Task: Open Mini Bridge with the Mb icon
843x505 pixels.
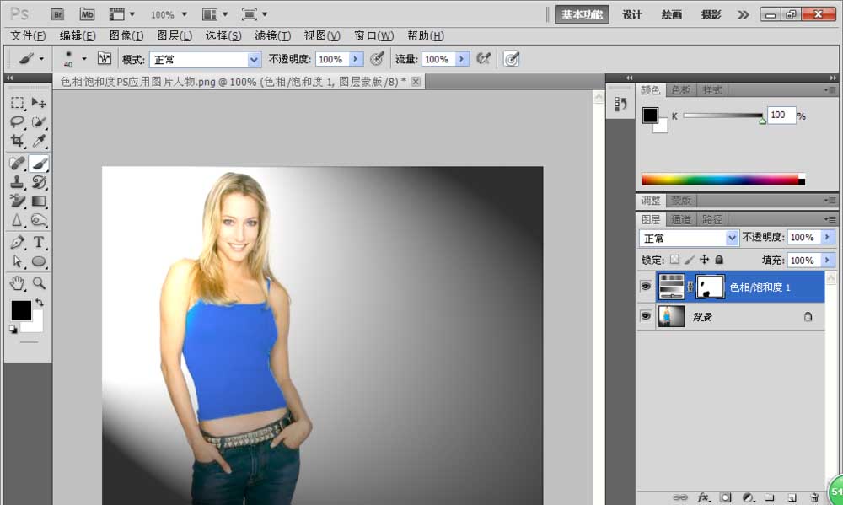Action: tap(87, 14)
